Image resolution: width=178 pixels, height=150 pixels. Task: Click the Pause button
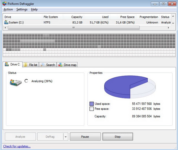point(85,137)
